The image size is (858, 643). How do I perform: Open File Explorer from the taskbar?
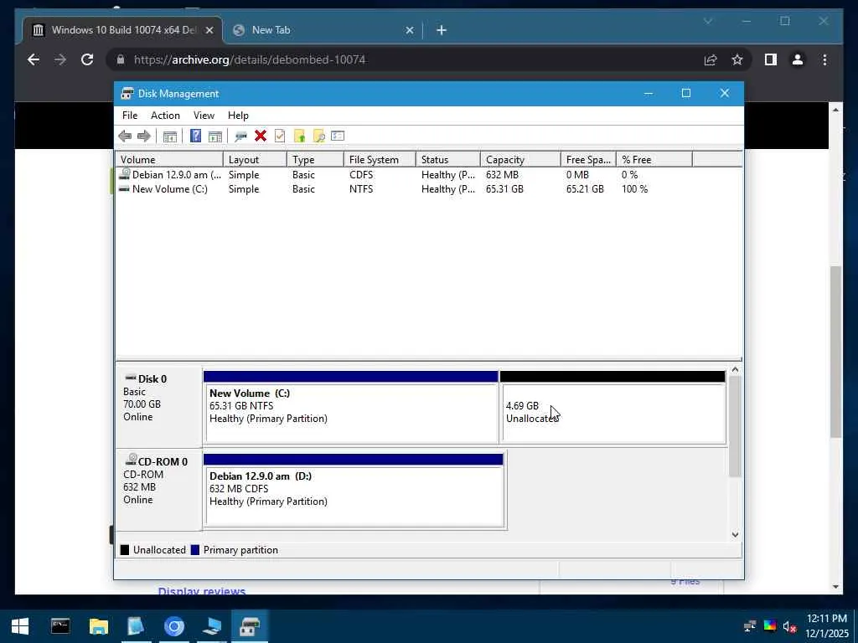pyautogui.click(x=99, y=626)
